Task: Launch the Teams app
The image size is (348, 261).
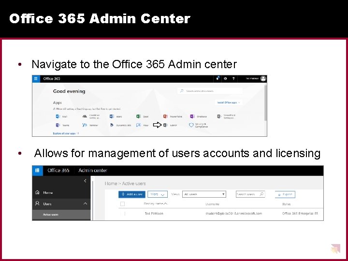Action: click(x=62, y=125)
